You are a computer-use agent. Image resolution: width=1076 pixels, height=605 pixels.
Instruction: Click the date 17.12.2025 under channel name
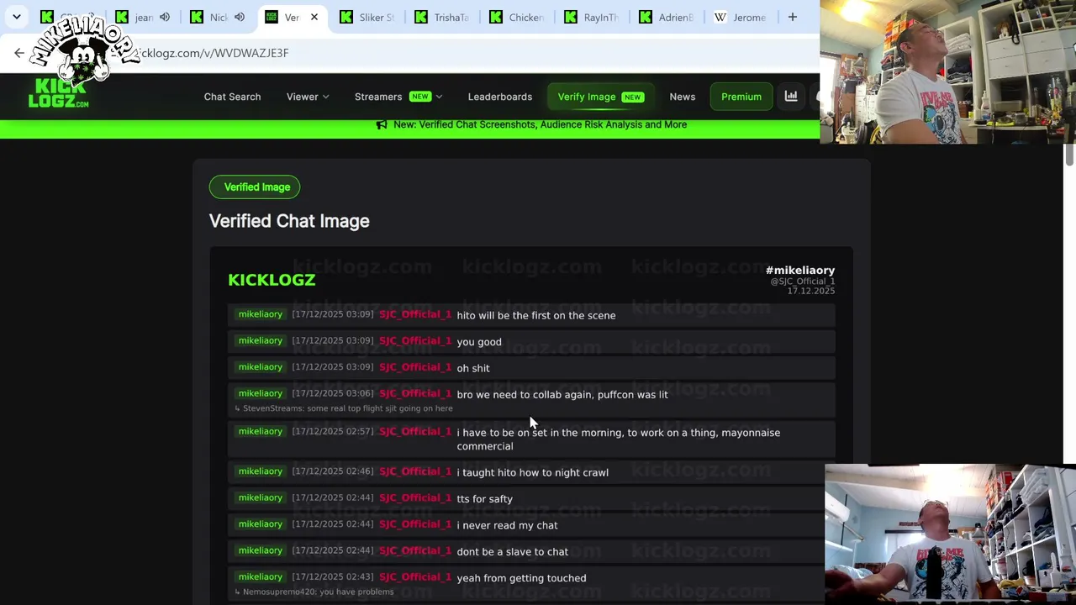point(811,291)
